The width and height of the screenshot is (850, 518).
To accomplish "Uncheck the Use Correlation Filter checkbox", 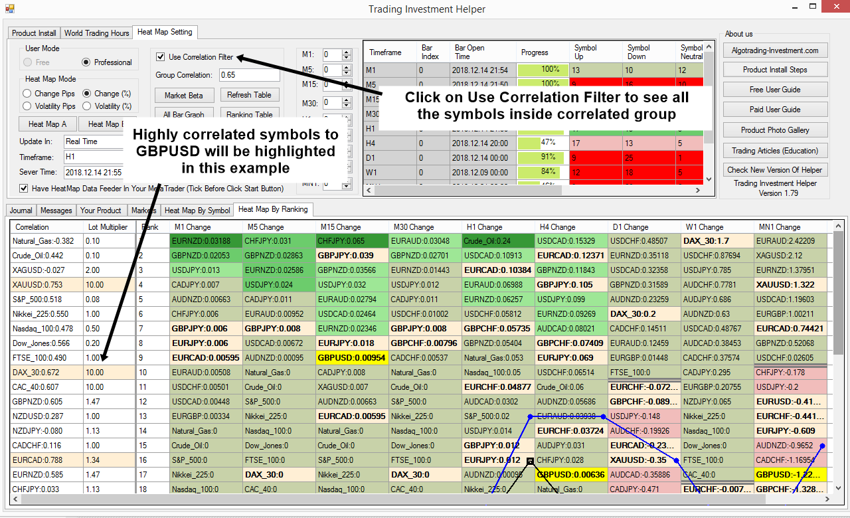I will tap(160, 56).
